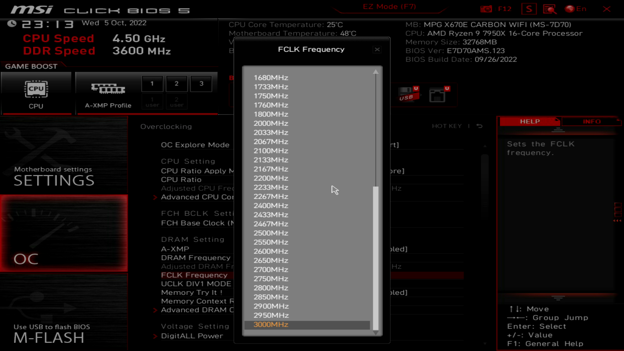Click the EZ Mode F7 toggle button
The width and height of the screenshot is (624, 351).
click(389, 6)
